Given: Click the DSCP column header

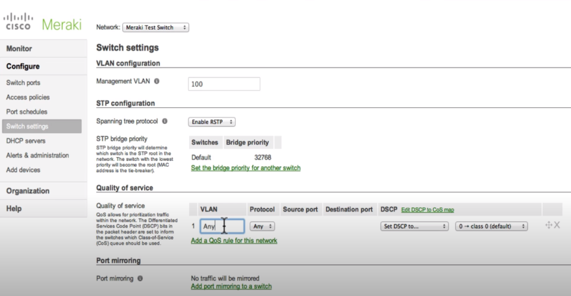Looking at the screenshot, I should (x=389, y=209).
